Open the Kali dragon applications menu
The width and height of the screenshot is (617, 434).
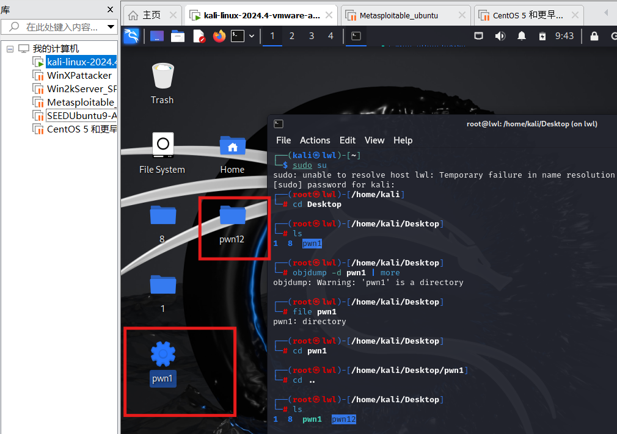(x=131, y=36)
